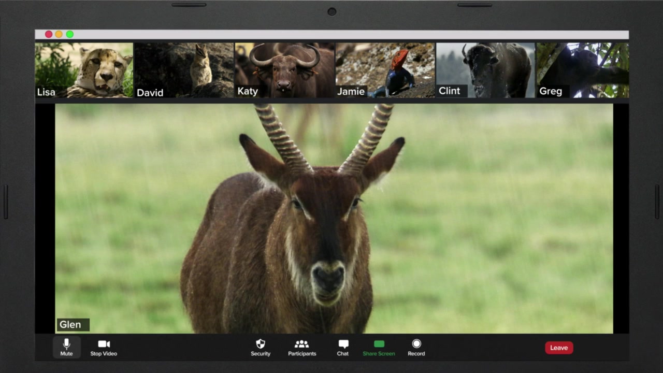The image size is (663, 373).
Task: Minimize the window with yellow button
Action: pos(59,34)
